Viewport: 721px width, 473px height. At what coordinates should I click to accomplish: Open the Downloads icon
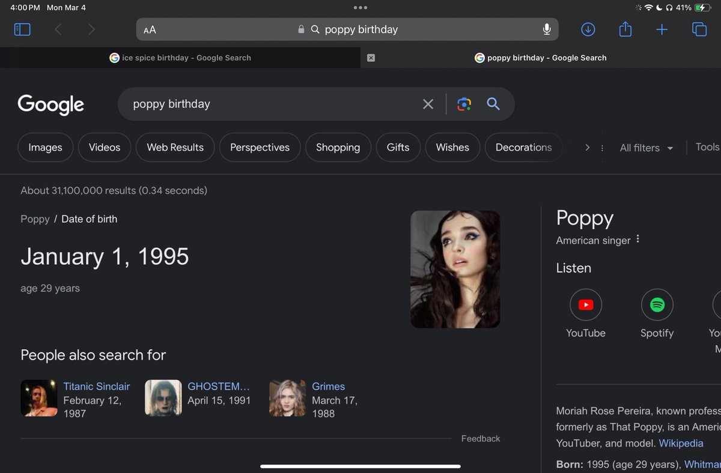tap(588, 29)
